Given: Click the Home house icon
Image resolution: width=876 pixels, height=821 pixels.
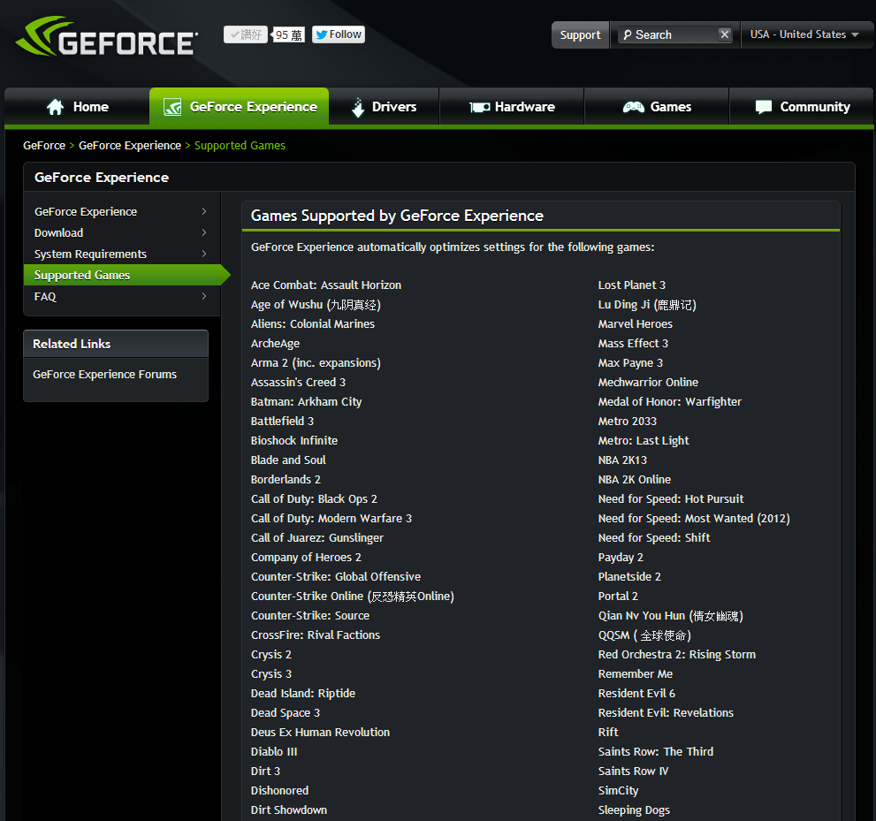Looking at the screenshot, I should [56, 107].
